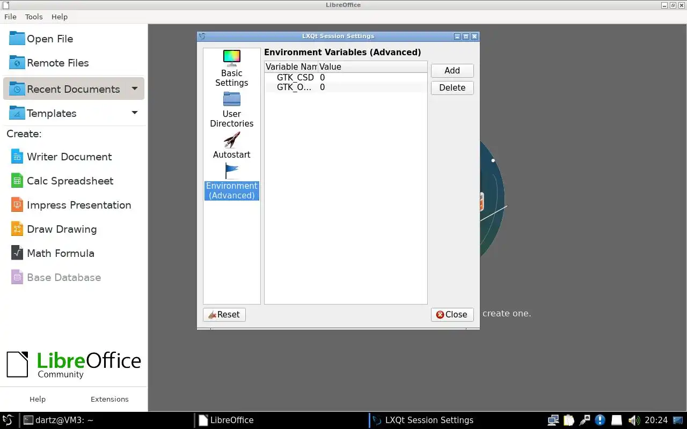Open LXQt application menu in taskbar
The height and width of the screenshot is (429, 687).
pos(8,420)
